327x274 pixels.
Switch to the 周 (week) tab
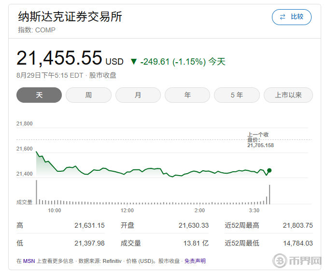point(88,95)
